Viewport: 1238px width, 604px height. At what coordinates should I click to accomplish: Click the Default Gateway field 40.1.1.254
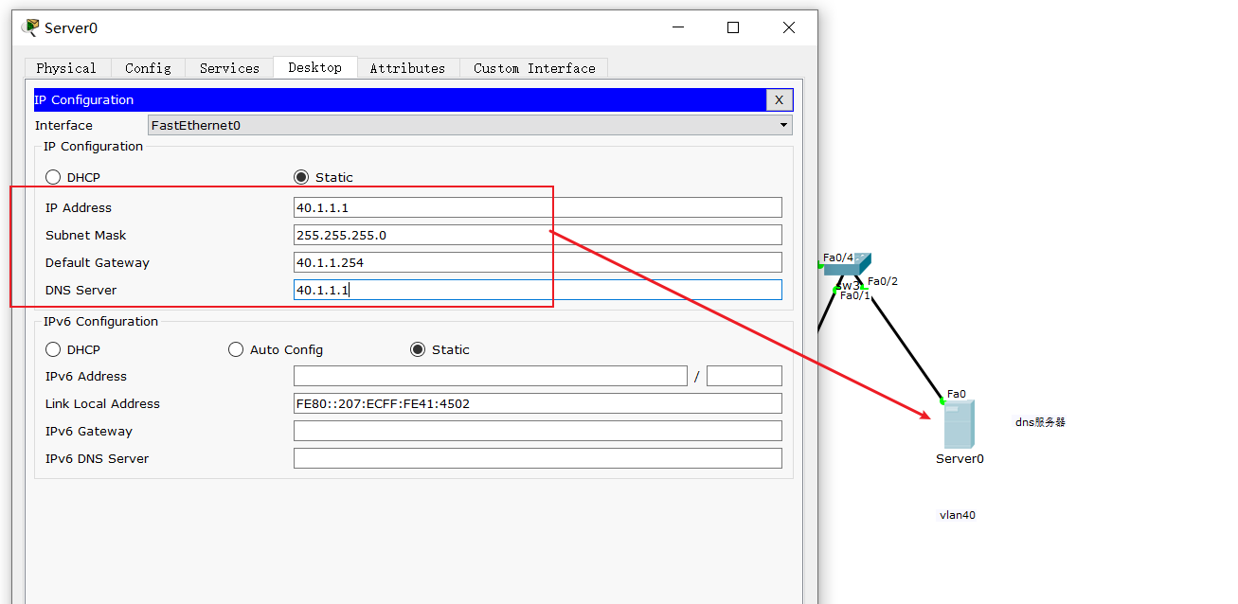537,262
